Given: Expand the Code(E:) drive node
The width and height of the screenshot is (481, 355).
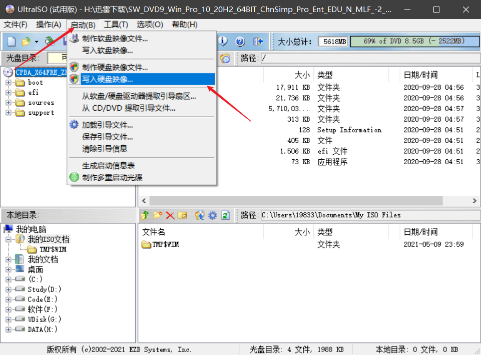Looking at the screenshot, I should coord(9,299).
